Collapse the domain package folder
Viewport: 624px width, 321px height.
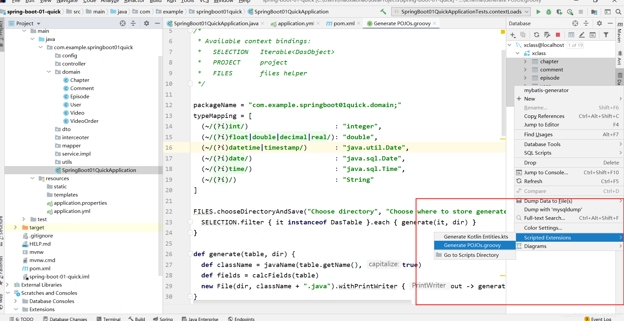49,72
